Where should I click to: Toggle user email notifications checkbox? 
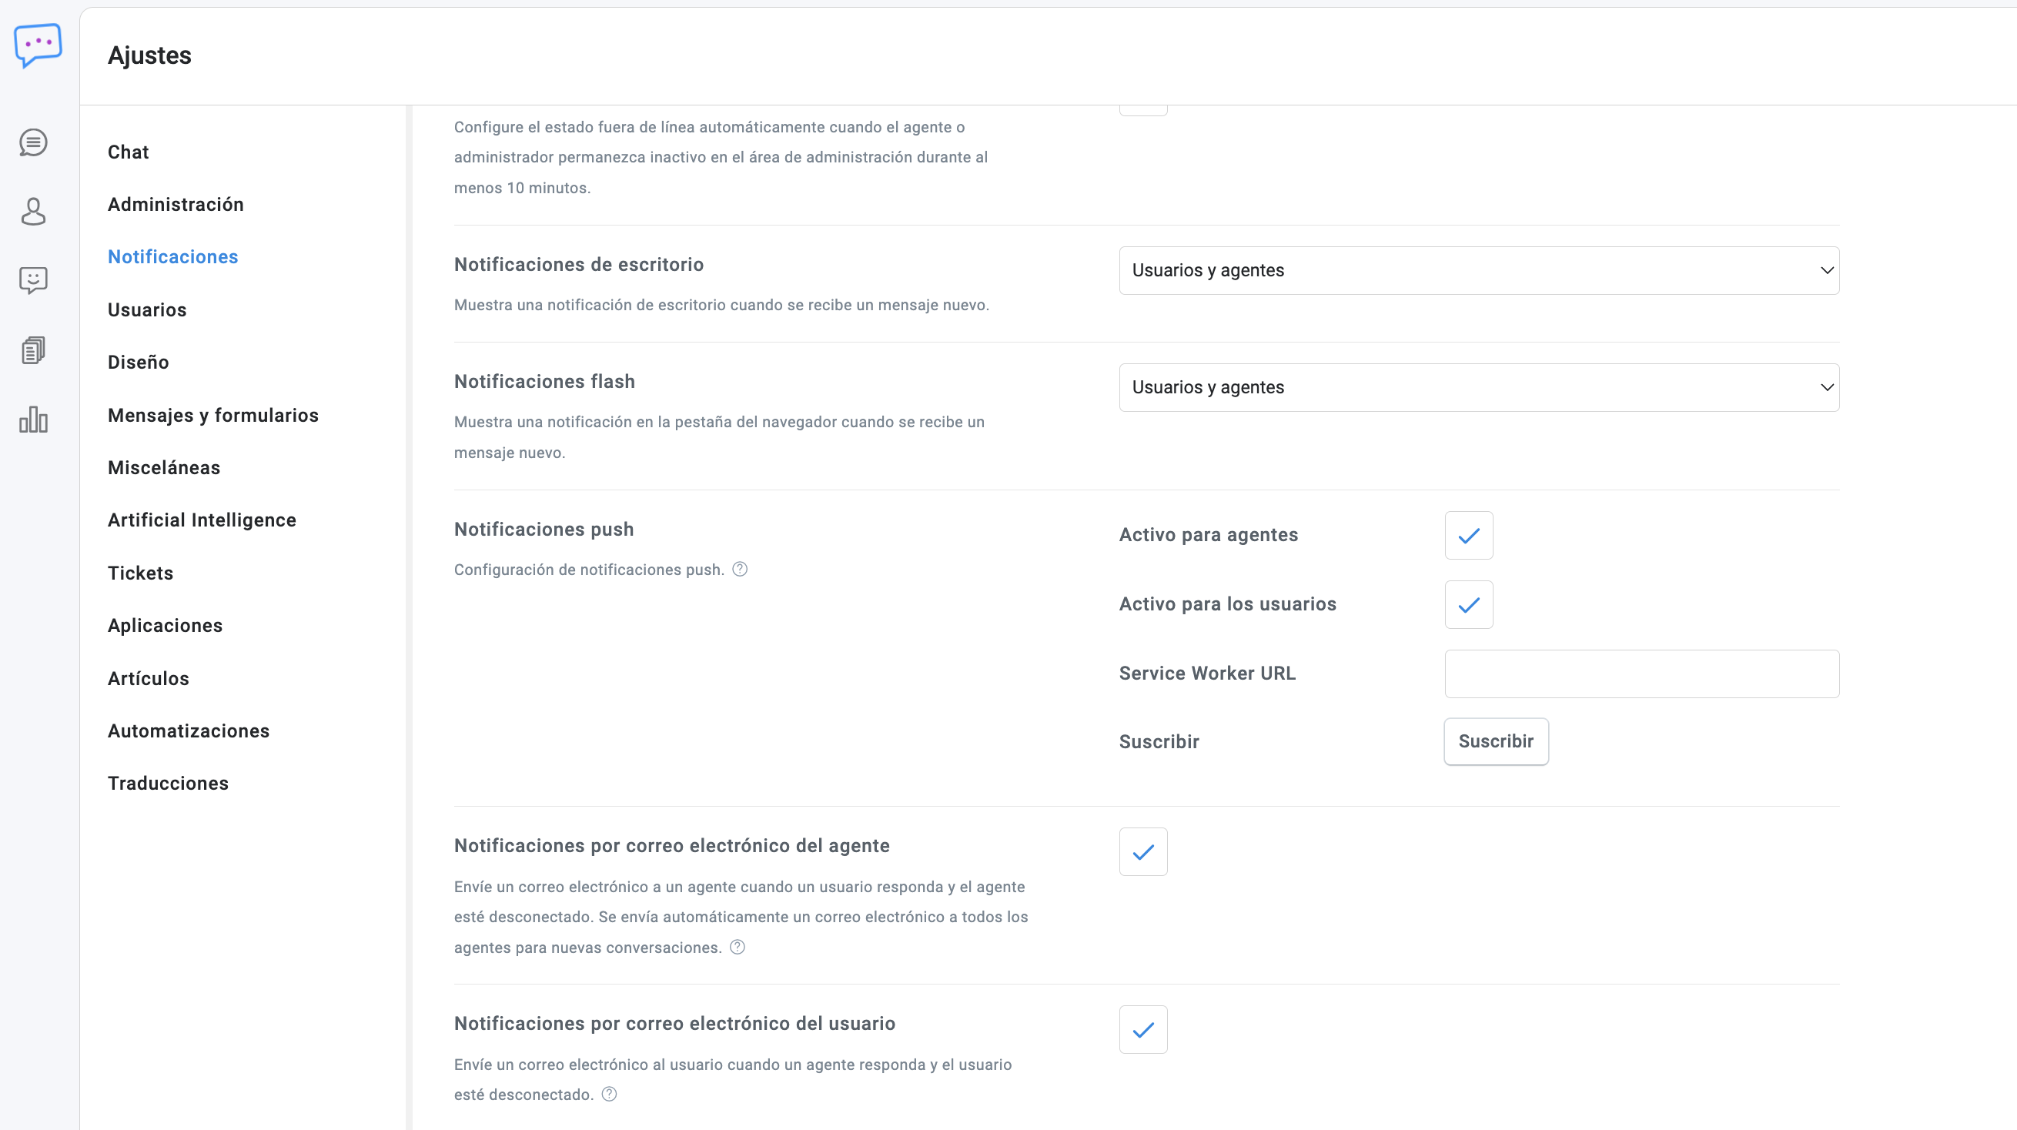(1143, 1030)
